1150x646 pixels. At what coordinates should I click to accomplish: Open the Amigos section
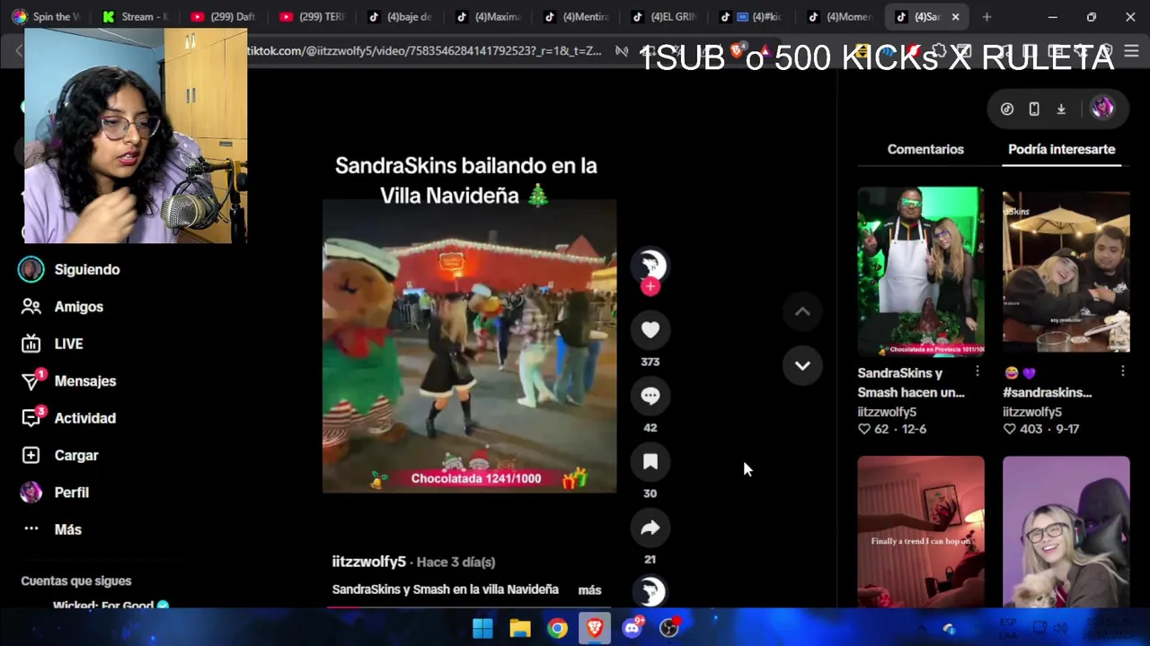coord(63,307)
